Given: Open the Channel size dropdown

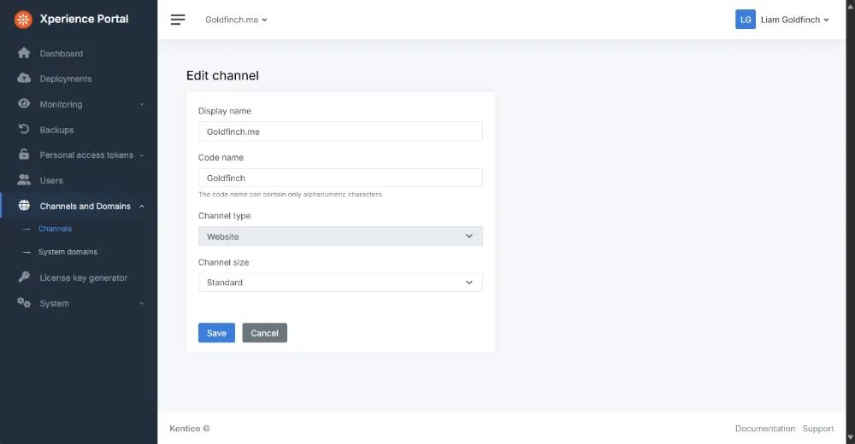Looking at the screenshot, I should point(340,283).
